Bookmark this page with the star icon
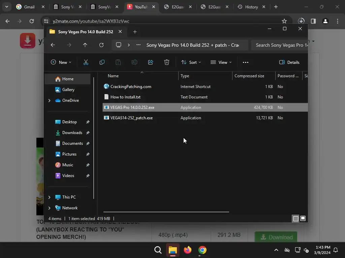Viewport: 345px width, 258px height. (284, 21)
